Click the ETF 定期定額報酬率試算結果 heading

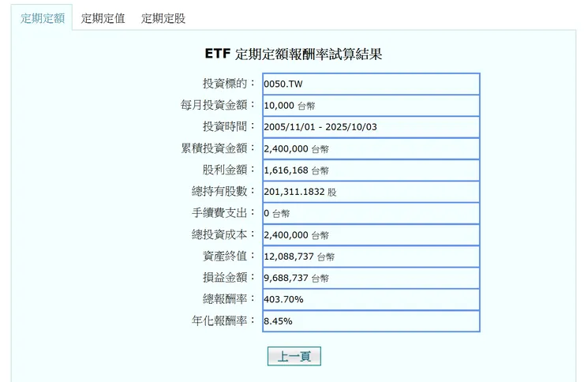coord(294,54)
